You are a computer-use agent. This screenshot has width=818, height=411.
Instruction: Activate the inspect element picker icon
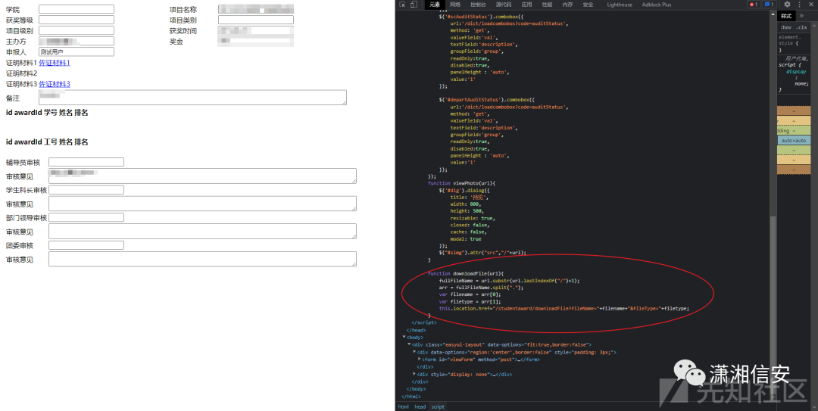pos(402,5)
